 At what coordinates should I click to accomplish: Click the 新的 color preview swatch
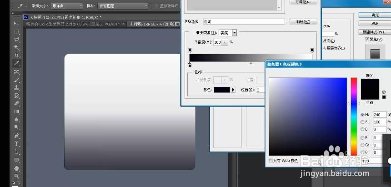pyautogui.click(x=370, y=84)
